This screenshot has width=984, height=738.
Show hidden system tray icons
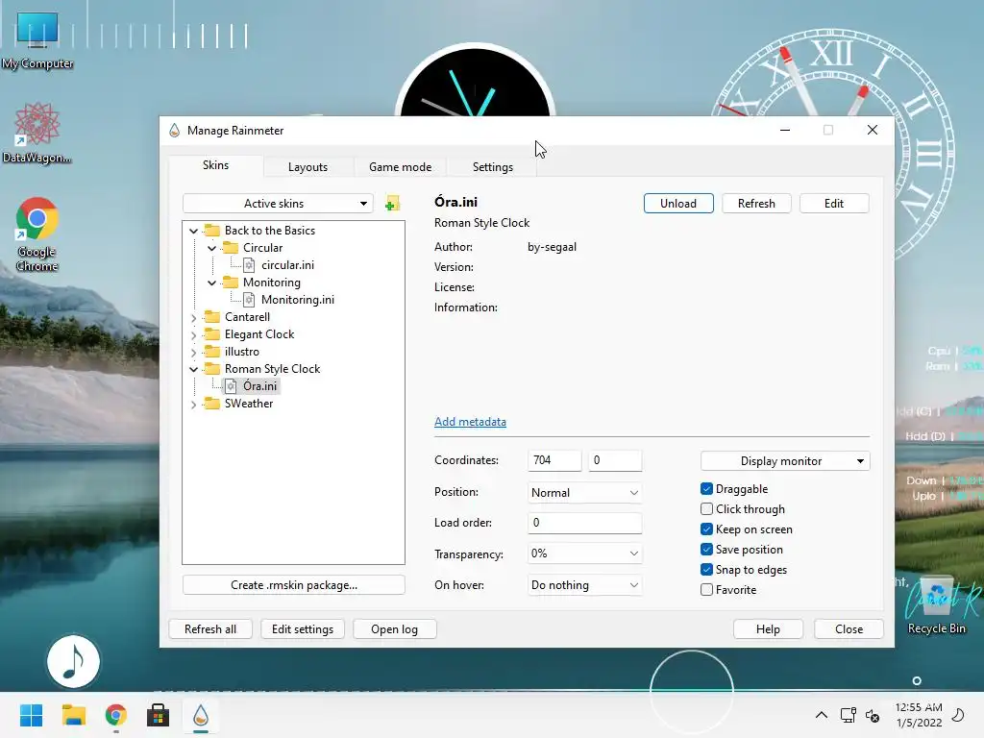[821, 715]
